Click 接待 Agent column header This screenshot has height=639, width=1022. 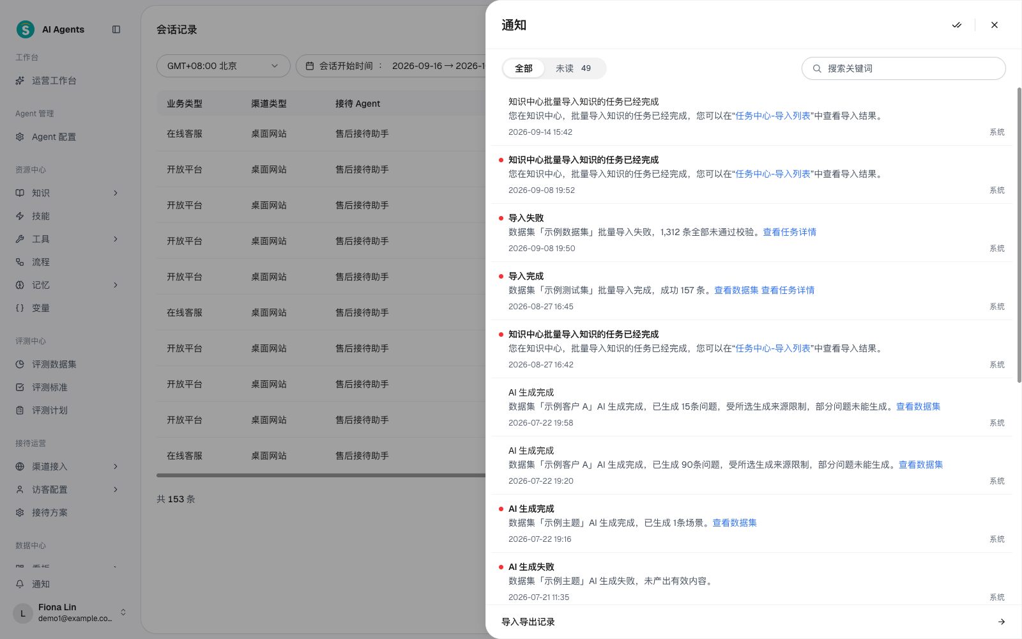[x=358, y=104]
